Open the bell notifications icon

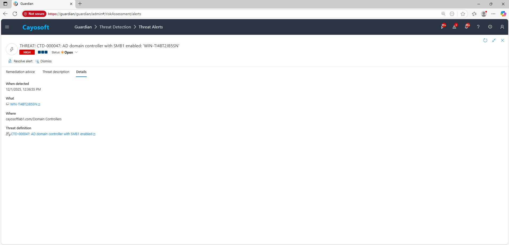coord(466,27)
